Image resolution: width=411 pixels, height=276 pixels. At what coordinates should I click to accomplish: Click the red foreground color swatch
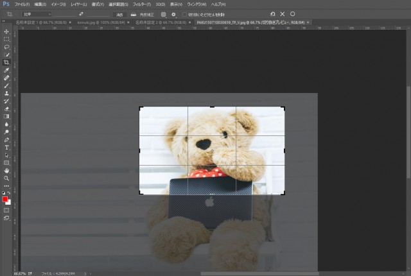[x=5, y=199]
